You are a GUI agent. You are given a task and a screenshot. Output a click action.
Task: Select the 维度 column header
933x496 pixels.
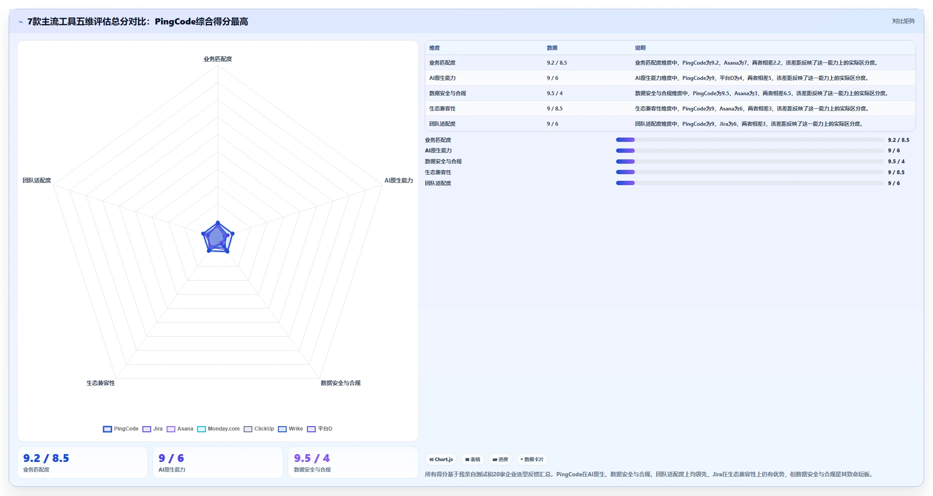(x=434, y=48)
